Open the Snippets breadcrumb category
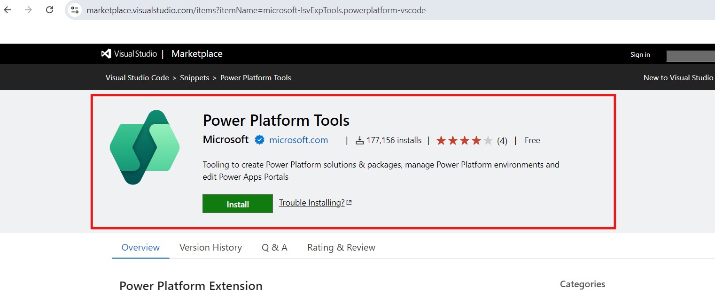Image resolution: width=715 pixels, height=290 pixels. click(194, 78)
